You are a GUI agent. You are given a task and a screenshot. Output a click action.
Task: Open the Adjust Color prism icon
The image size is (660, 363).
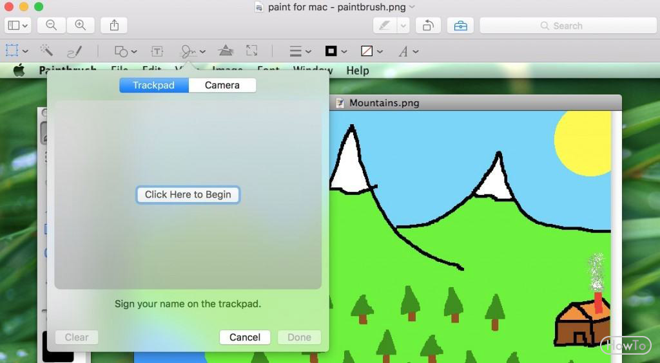[226, 51]
